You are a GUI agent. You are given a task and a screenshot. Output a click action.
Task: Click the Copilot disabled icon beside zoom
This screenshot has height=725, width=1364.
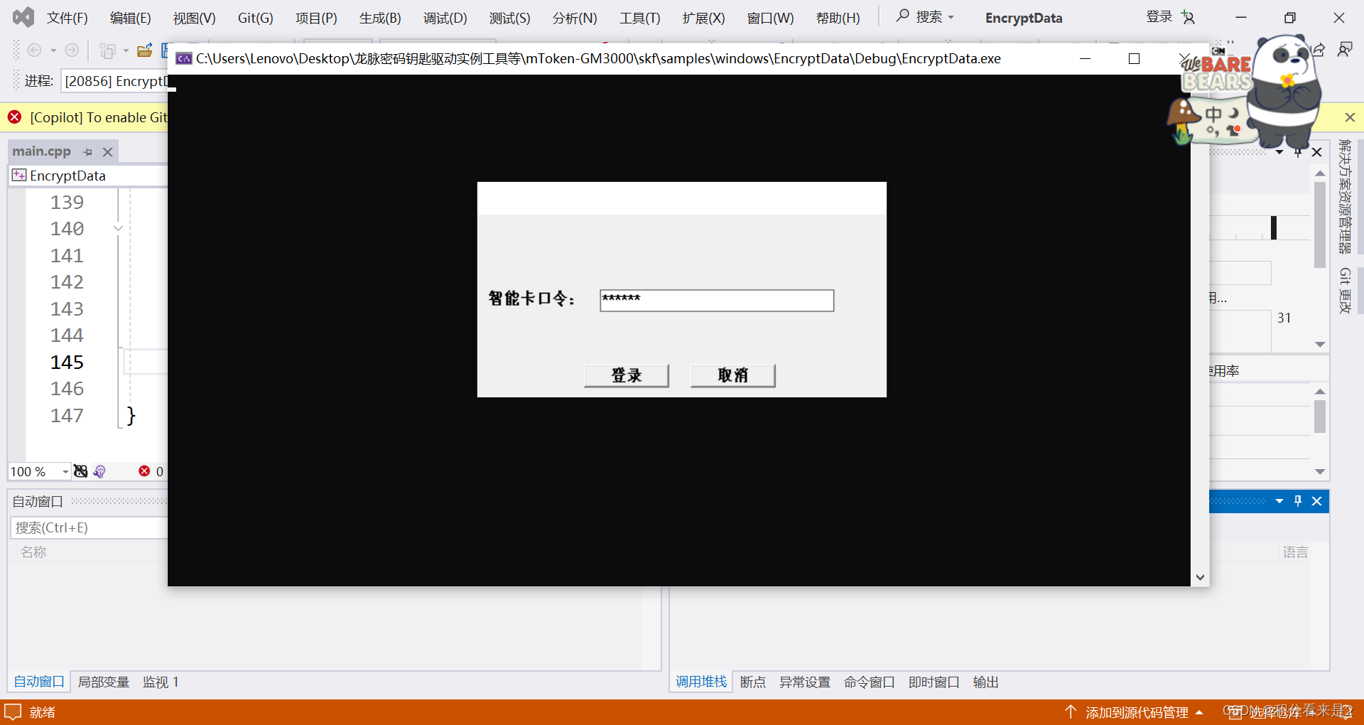pyautogui.click(x=80, y=471)
